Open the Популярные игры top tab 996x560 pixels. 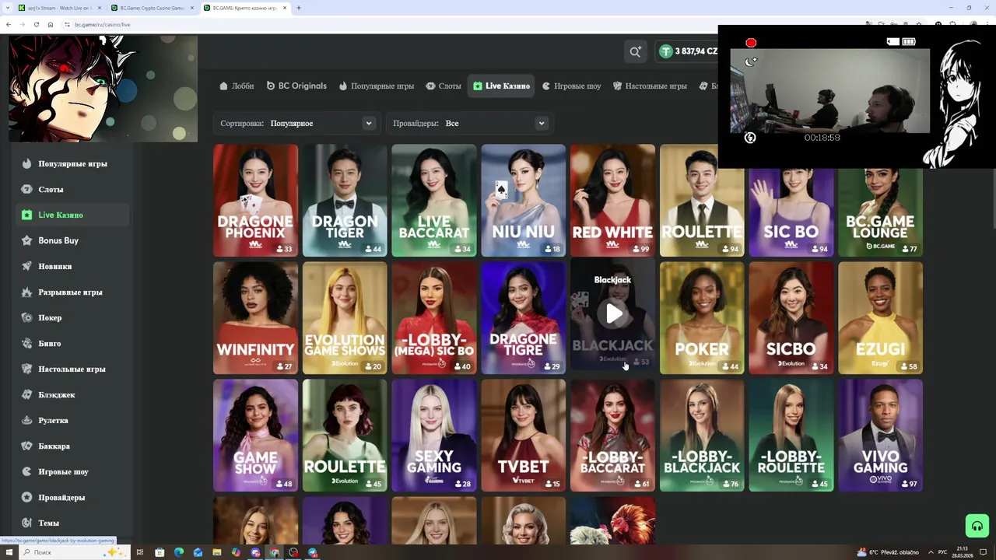[377, 86]
